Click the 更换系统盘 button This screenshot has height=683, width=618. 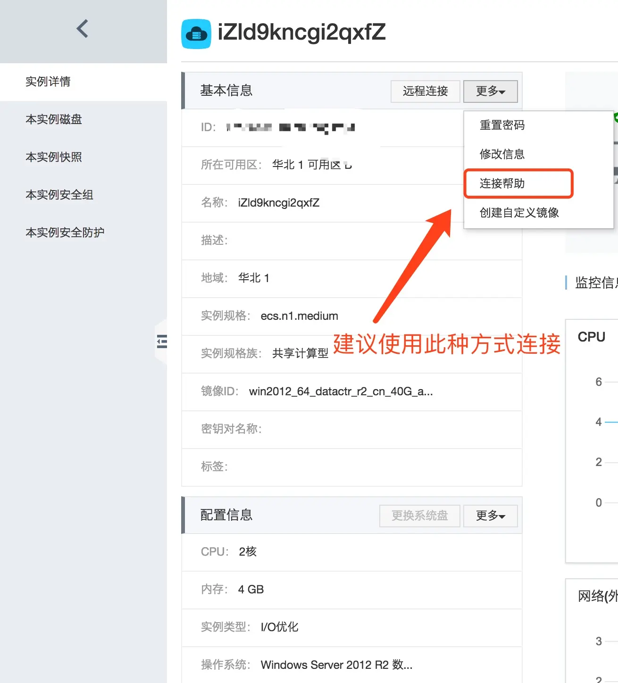pyautogui.click(x=419, y=516)
